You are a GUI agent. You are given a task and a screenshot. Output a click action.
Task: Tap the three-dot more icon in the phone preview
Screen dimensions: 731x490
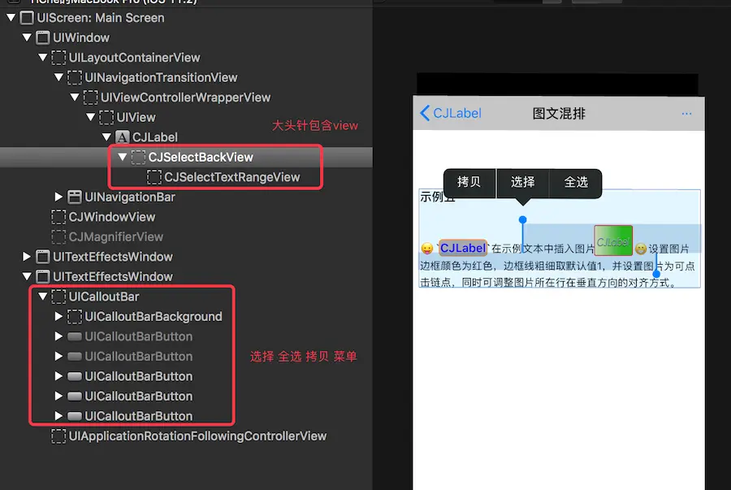pyautogui.click(x=686, y=114)
